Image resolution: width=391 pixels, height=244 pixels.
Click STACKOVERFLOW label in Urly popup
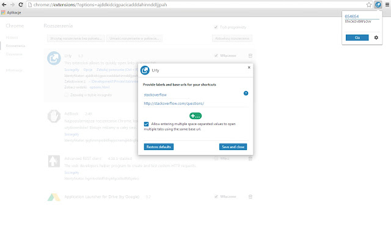(358, 22)
